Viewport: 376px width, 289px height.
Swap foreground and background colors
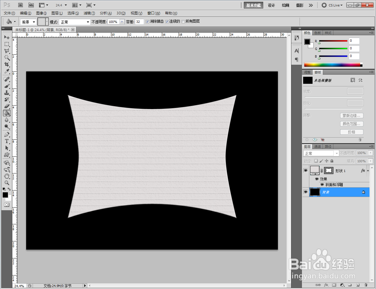click(x=9, y=189)
